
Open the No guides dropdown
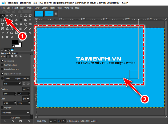coord(15,113)
